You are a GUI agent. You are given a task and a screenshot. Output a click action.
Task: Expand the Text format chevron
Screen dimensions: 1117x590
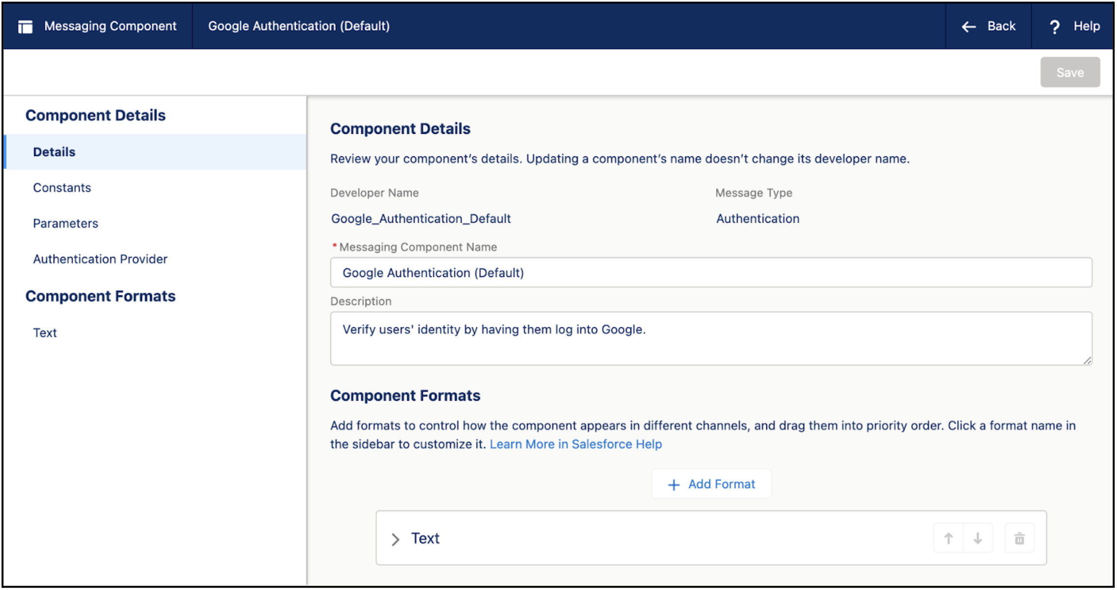coord(395,539)
